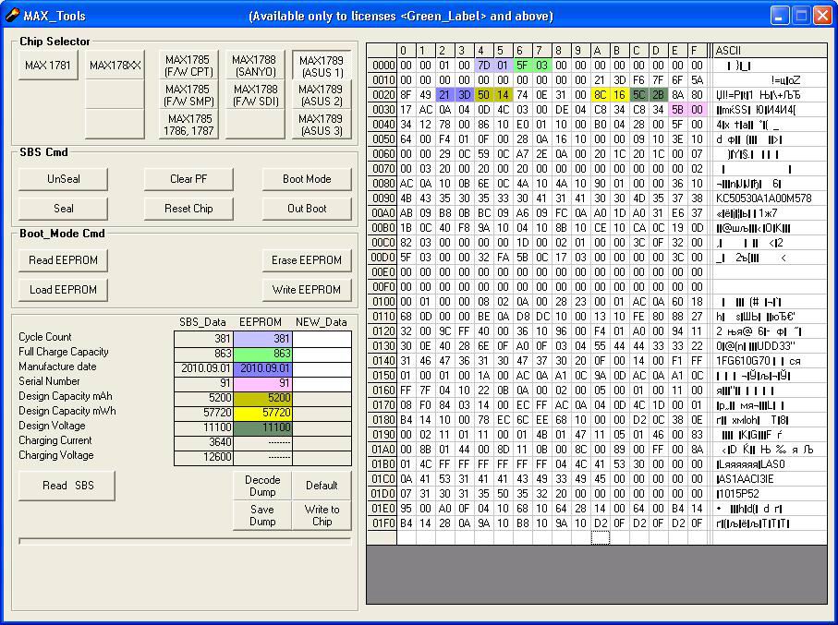This screenshot has height=625, width=838.
Task: Select Cycle Count EEPROM cell 381
Action: click(x=262, y=339)
